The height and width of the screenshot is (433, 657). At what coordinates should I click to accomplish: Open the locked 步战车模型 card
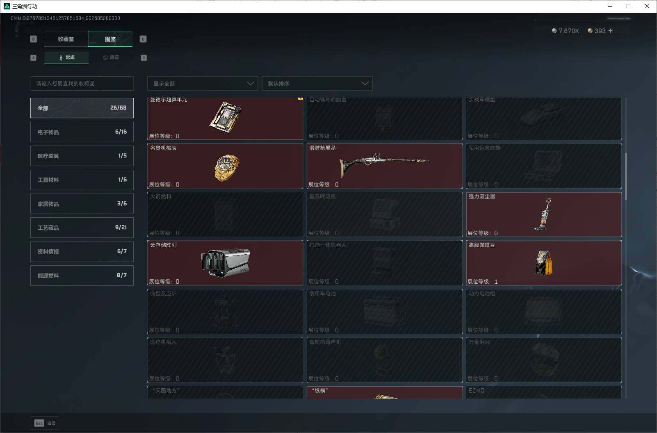544,119
